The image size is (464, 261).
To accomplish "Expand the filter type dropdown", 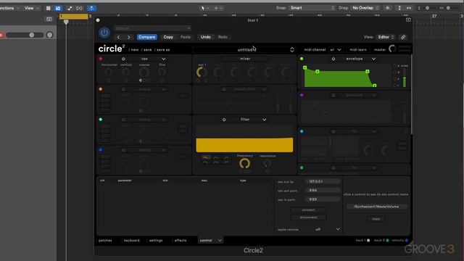I will [264, 120].
